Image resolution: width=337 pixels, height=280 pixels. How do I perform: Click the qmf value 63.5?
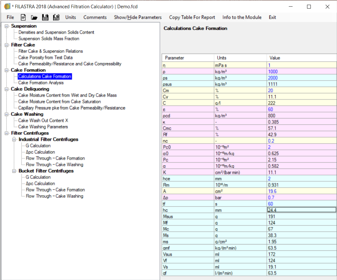click(x=302, y=248)
